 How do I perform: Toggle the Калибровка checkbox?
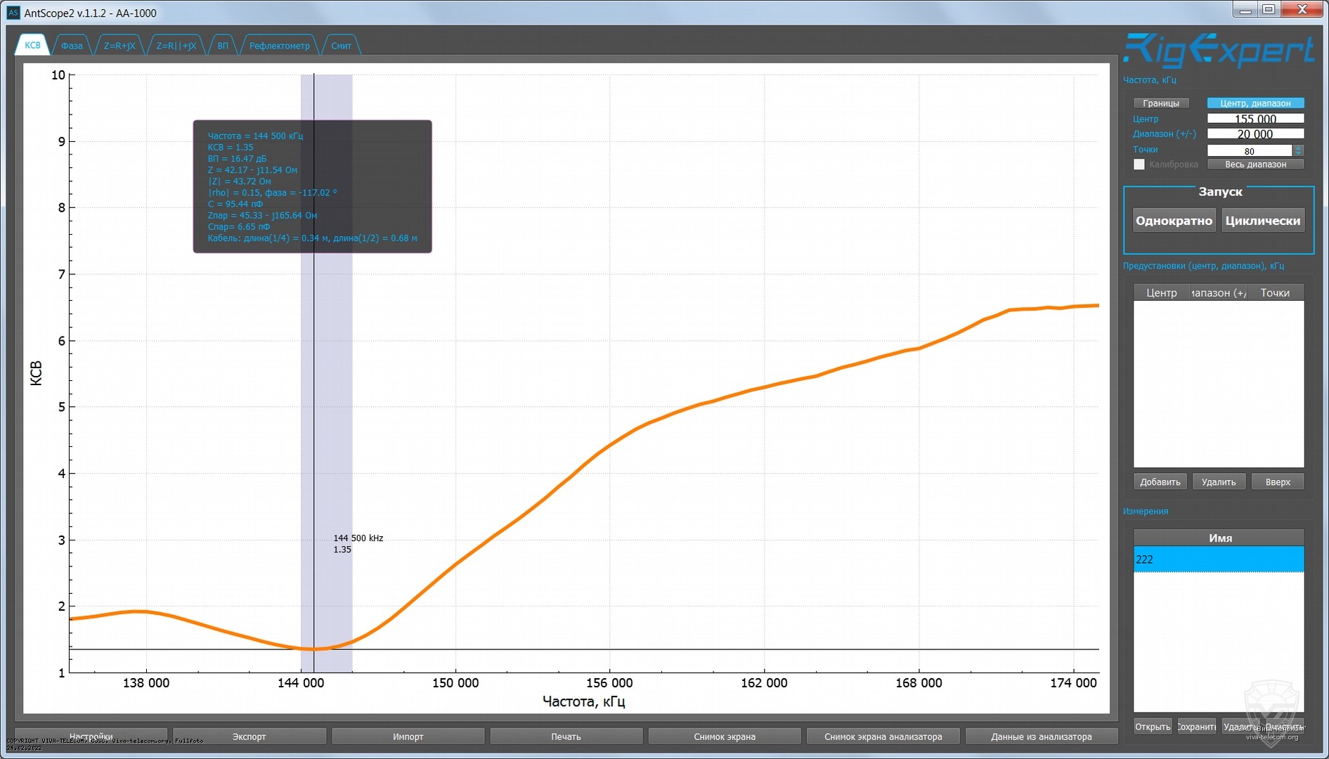point(1139,164)
